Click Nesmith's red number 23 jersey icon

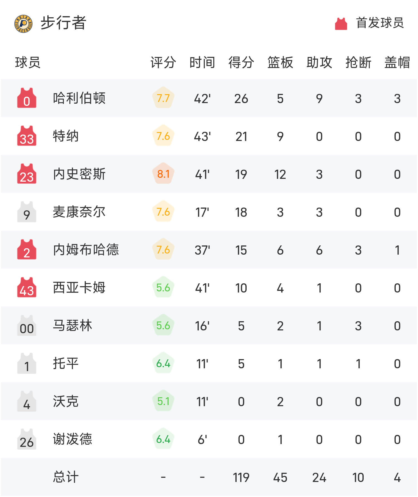(27, 174)
